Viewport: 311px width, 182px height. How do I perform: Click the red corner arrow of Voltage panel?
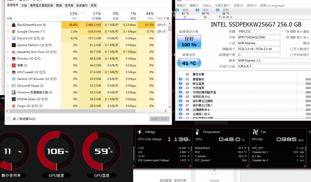[190, 166]
